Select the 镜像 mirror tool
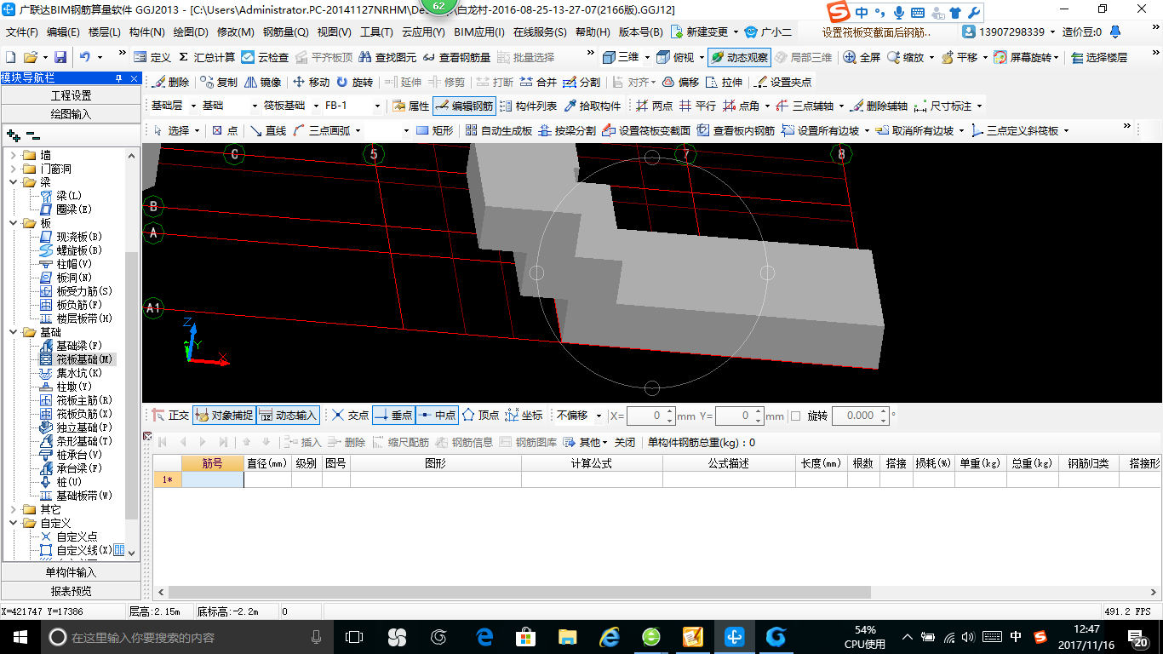 pos(263,83)
